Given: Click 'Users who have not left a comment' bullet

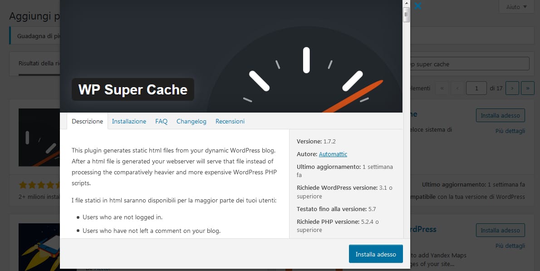Looking at the screenshot, I should (x=152, y=231).
